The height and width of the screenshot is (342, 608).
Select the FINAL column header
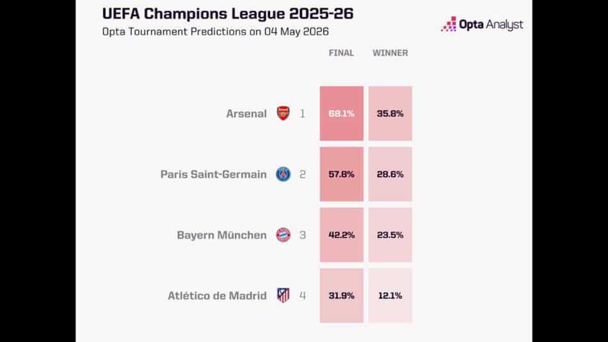[341, 53]
